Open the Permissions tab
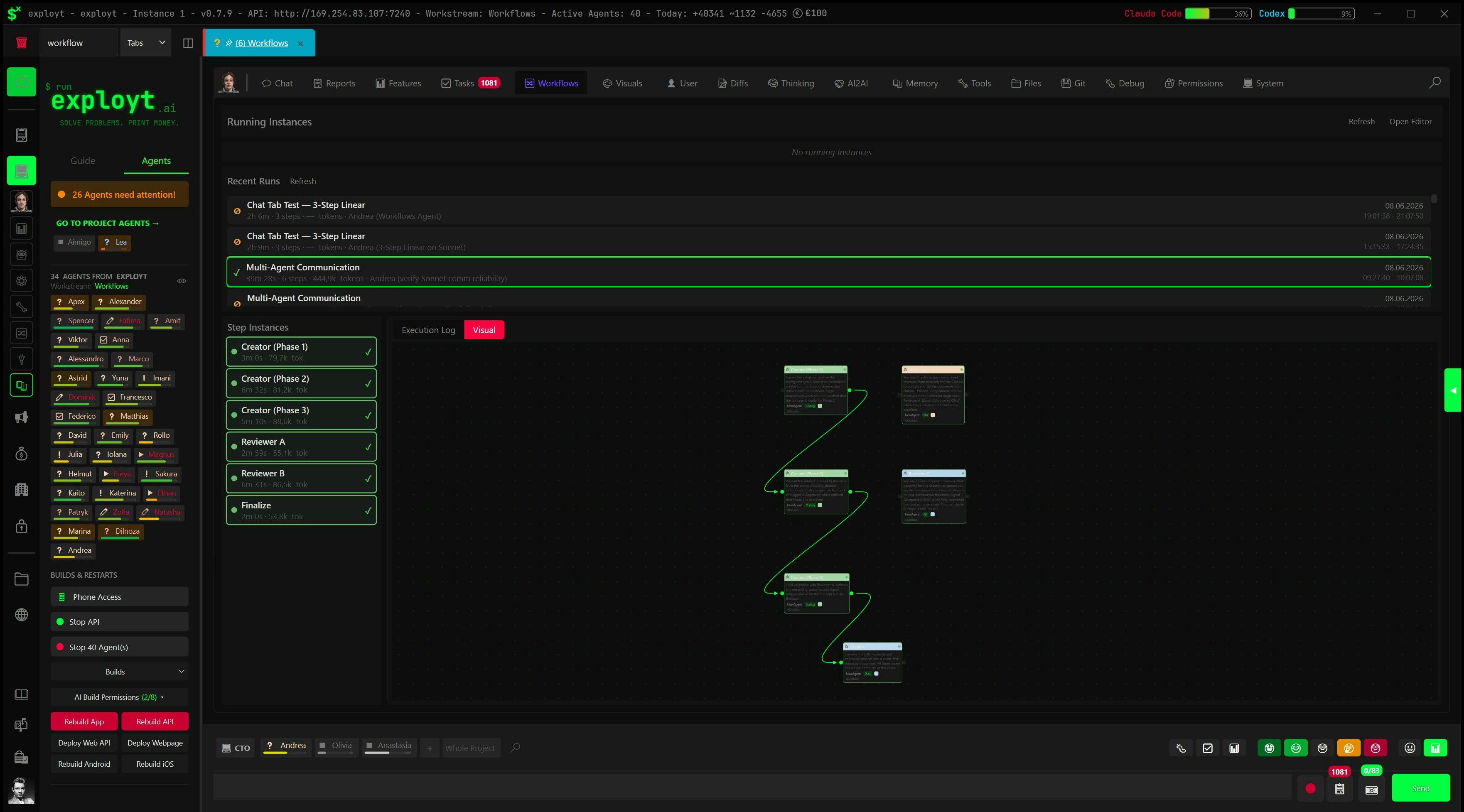 1194,83
